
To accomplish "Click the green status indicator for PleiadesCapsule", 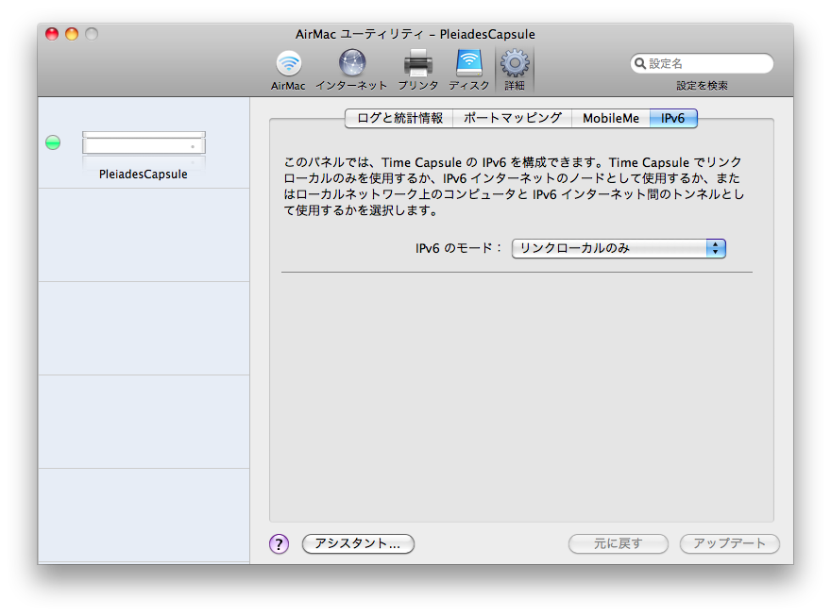I will point(53,142).
